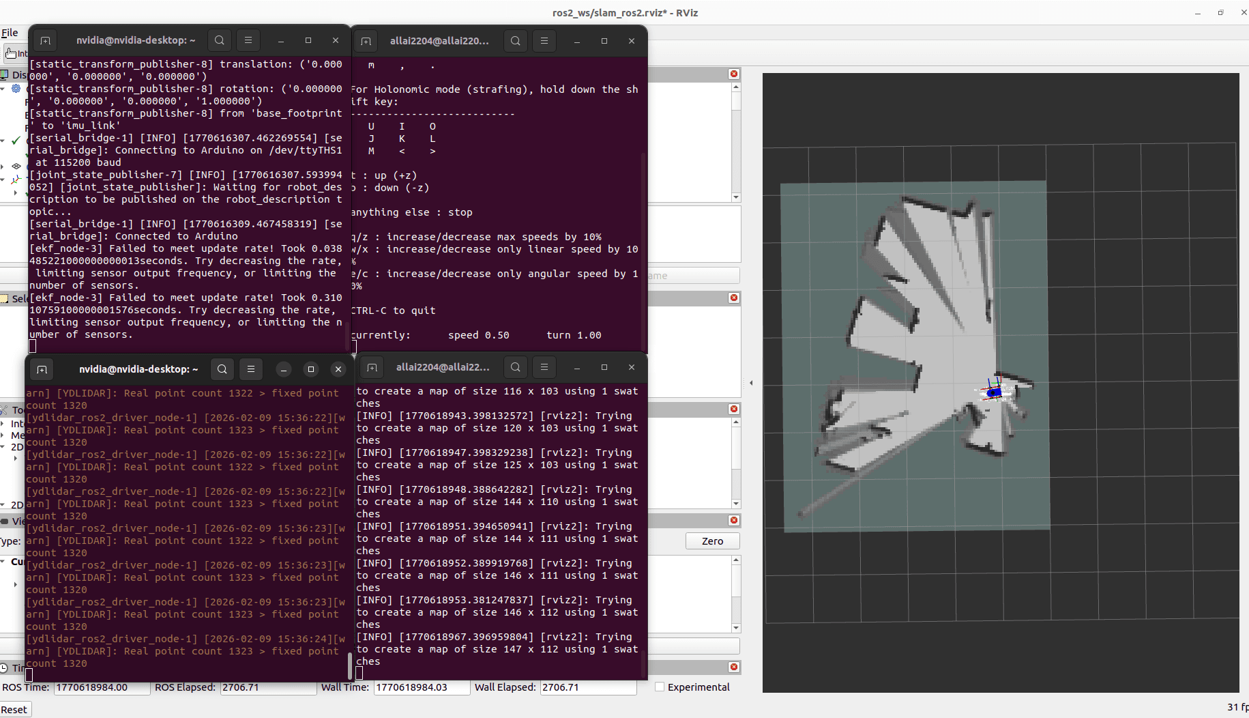Viewport: 1249px width, 718px height.
Task: Open new tab in ekf_node terminal
Action: pos(45,41)
